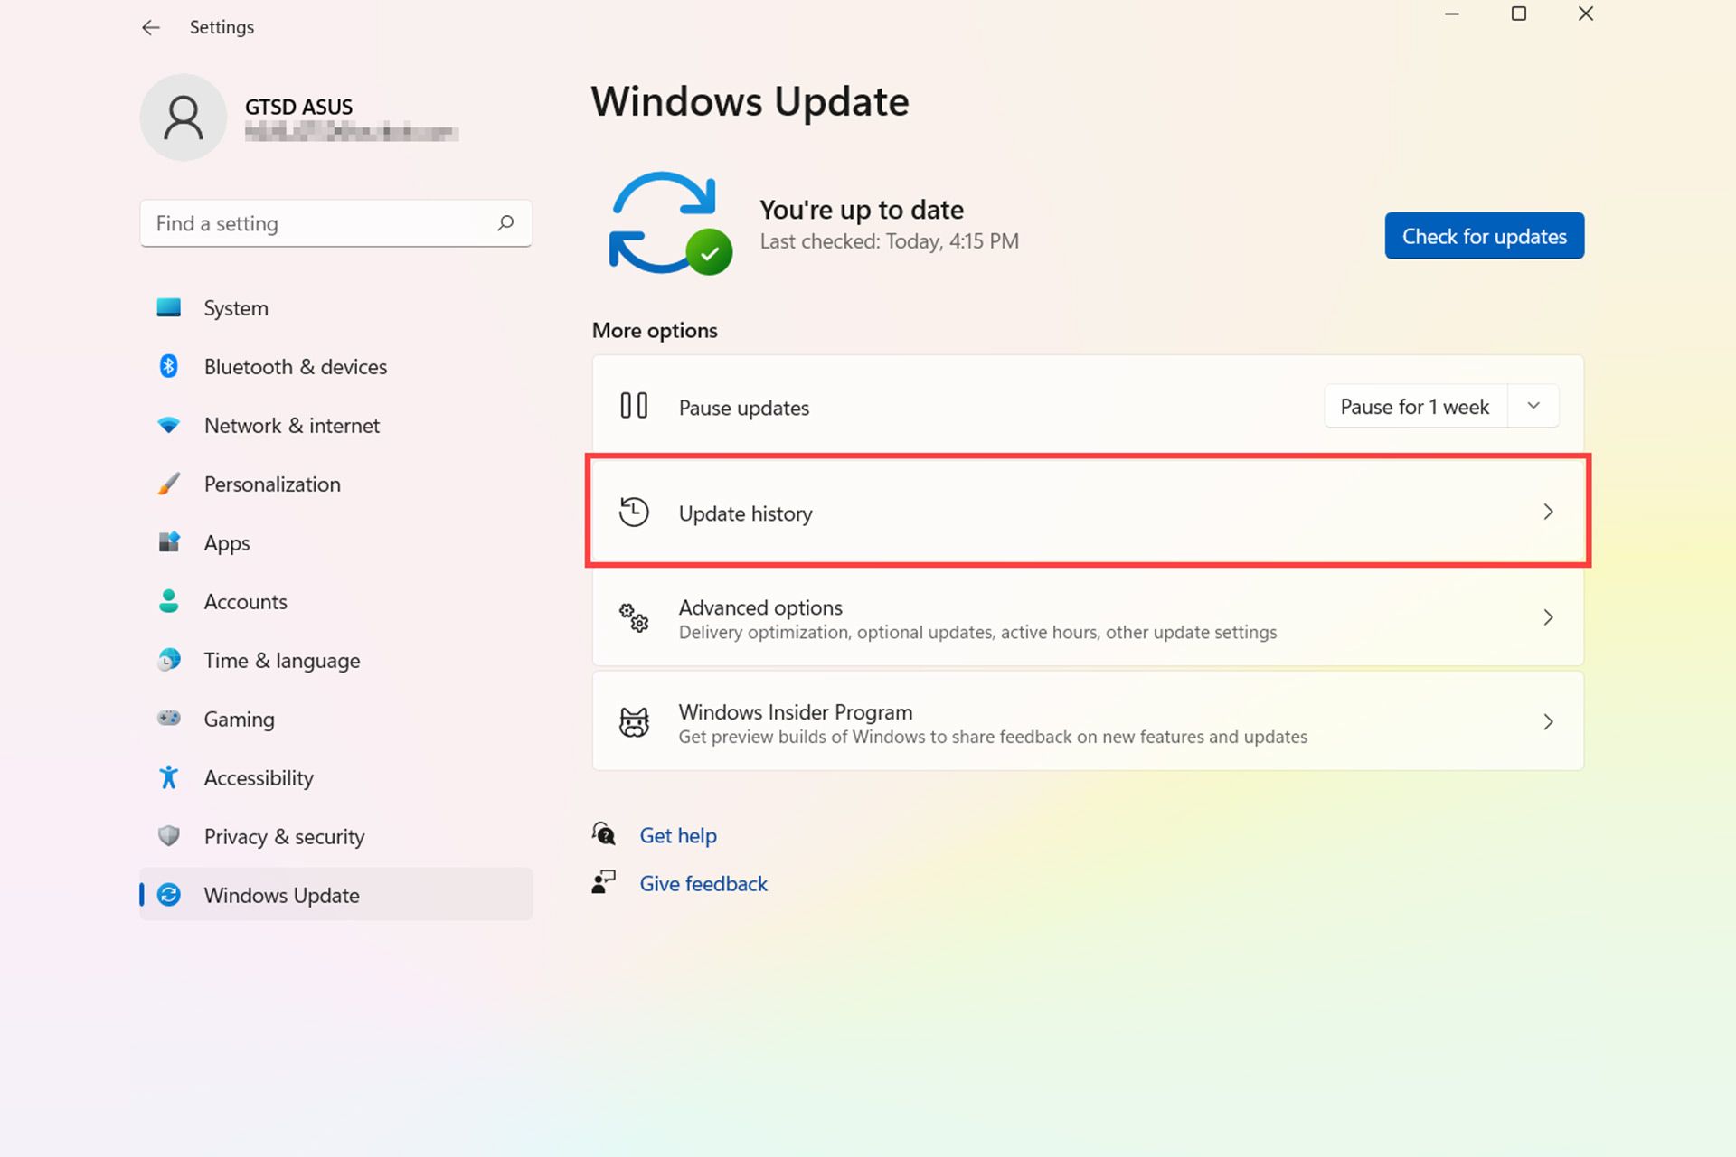The height and width of the screenshot is (1157, 1736).
Task: Expand the Pause for 1 week dropdown
Action: [x=1533, y=406]
